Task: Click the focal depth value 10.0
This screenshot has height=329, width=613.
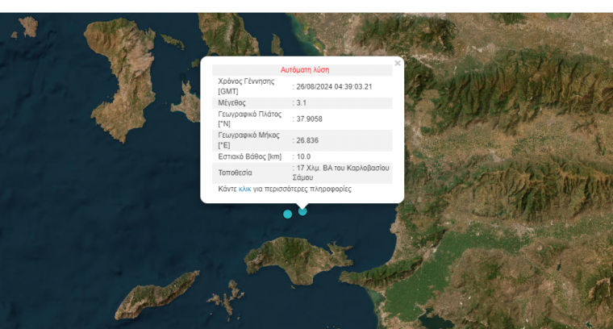Action: [x=304, y=156]
